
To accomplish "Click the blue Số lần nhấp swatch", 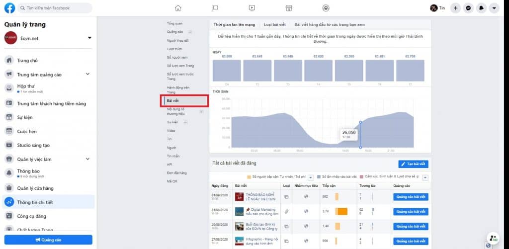I will (x=319, y=177).
